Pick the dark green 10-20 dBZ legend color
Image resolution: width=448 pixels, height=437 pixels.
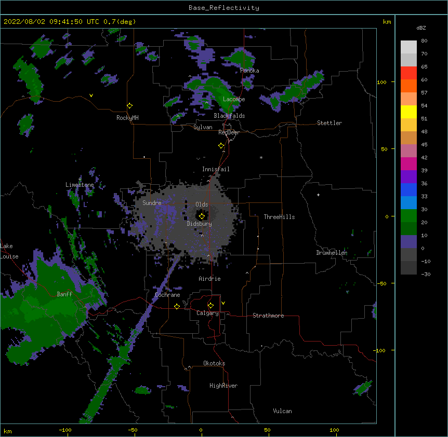[409, 229]
